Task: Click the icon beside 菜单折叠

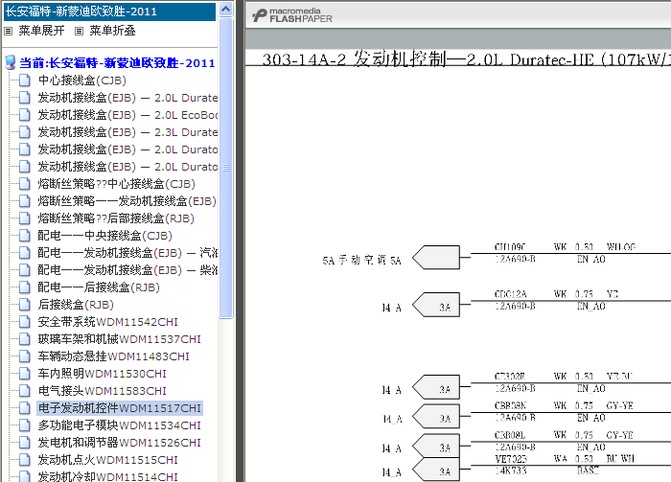Action: [79, 31]
